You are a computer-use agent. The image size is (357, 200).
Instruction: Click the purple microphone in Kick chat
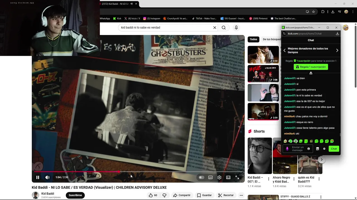coord(287,149)
